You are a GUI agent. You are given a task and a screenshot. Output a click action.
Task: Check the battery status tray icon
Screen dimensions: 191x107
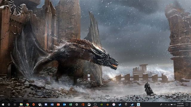click(172, 104)
